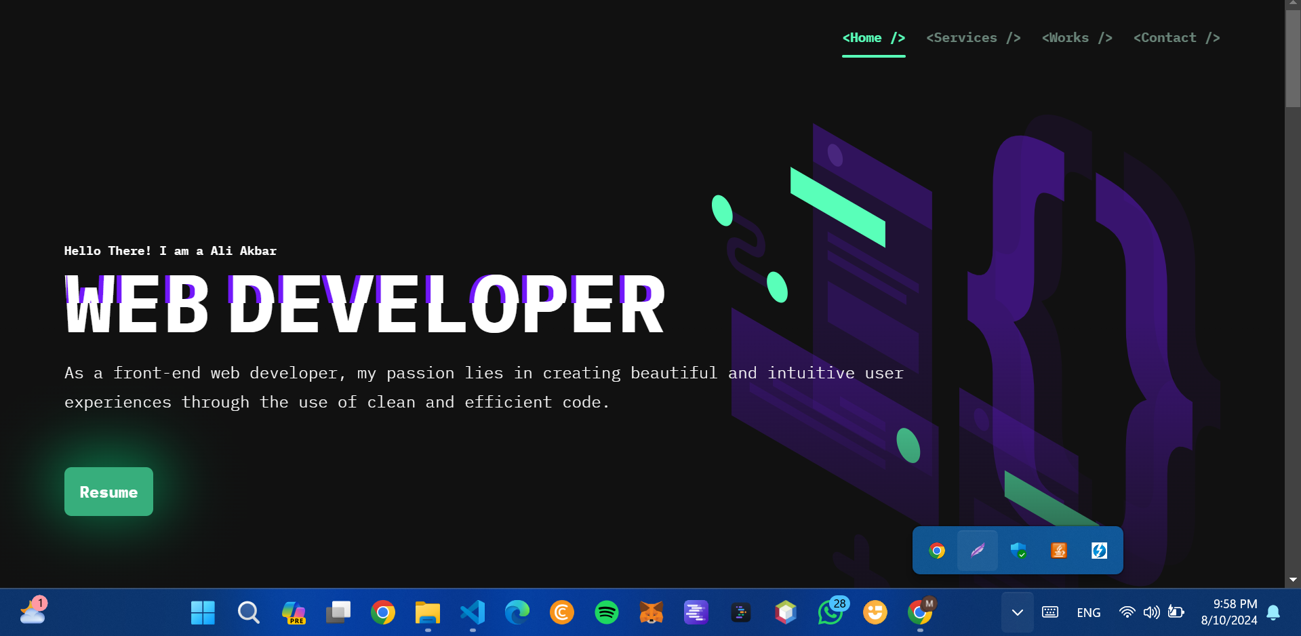This screenshot has width=1301, height=636.
Task: Open Microsoft Copilot preview icon
Action: tap(293, 612)
